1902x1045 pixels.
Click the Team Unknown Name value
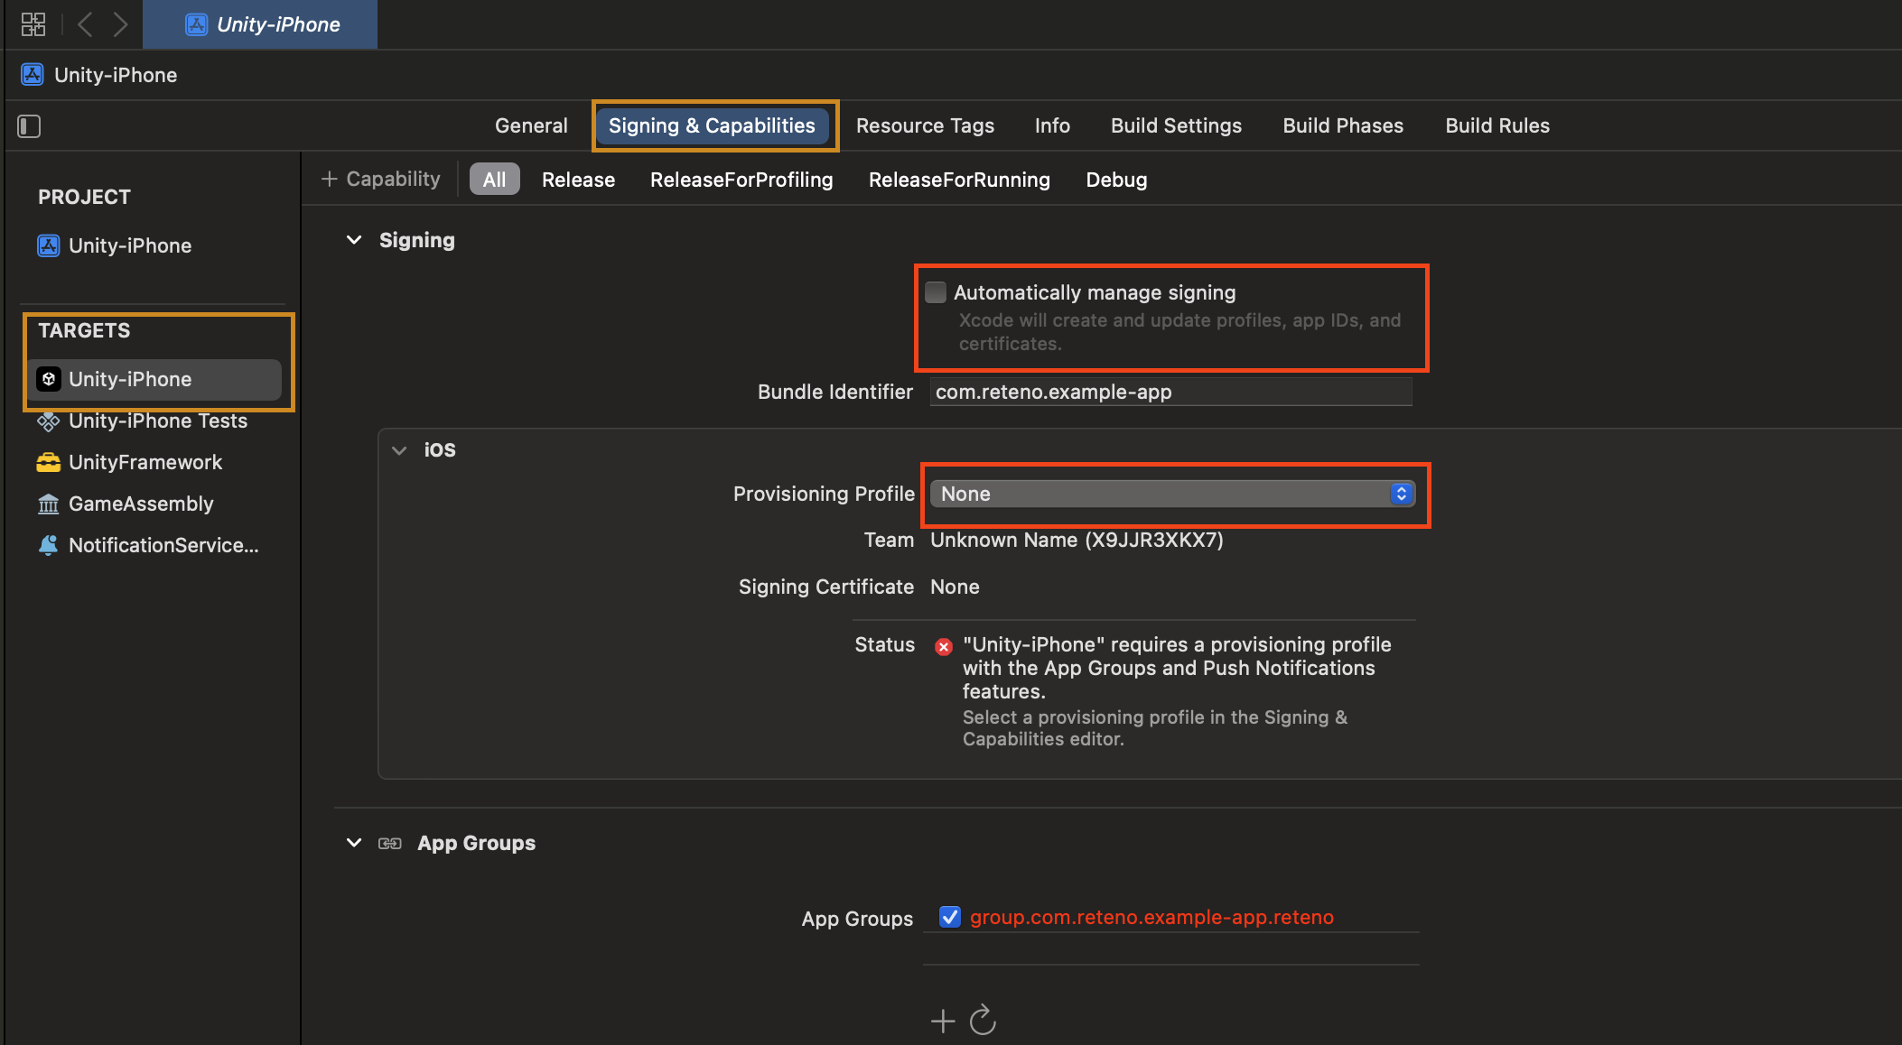click(x=1077, y=540)
